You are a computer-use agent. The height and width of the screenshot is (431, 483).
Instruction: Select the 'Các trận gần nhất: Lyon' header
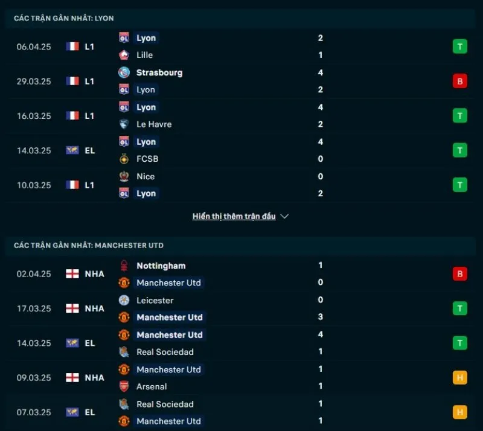coord(64,19)
